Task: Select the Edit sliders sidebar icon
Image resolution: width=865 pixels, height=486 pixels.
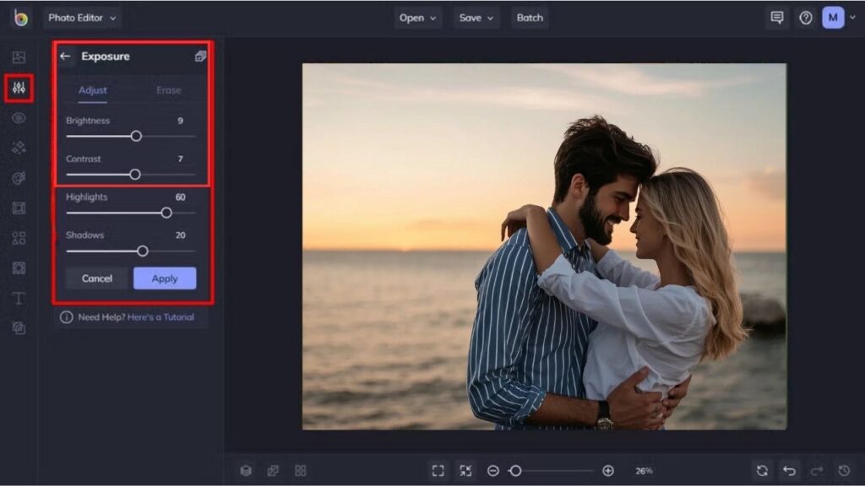Action: pos(19,88)
